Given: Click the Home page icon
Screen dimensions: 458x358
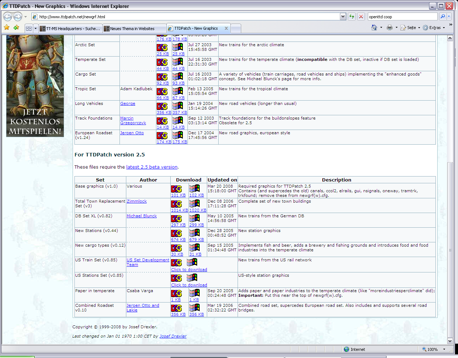Looking at the screenshot, I should [374, 28].
